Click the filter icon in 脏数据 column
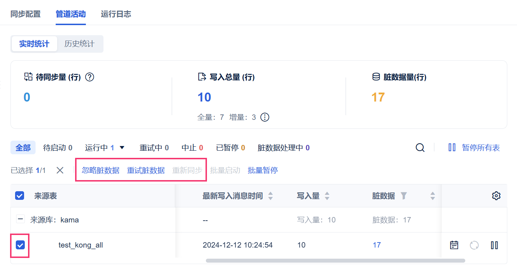517x268 pixels. pyautogui.click(x=404, y=196)
